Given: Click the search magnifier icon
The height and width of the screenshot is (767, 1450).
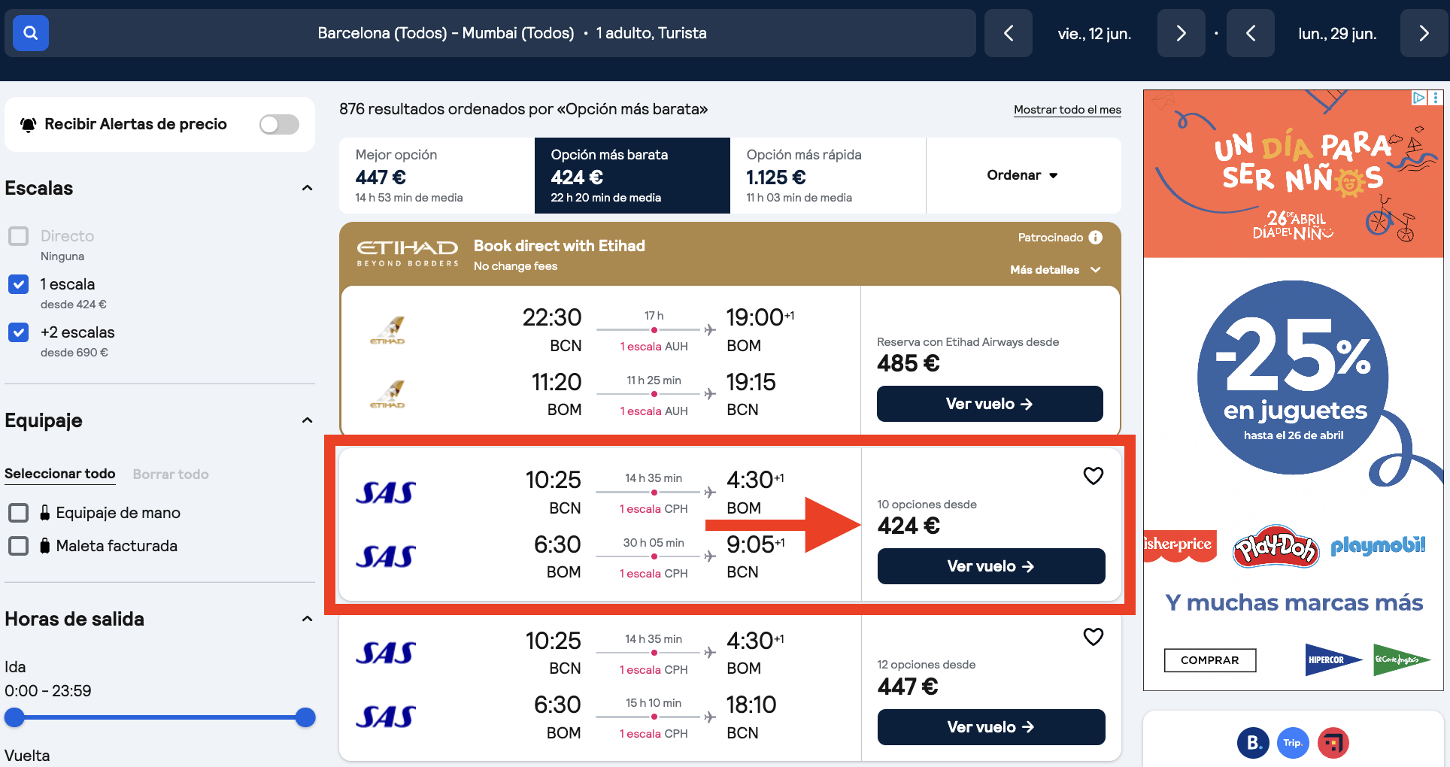Looking at the screenshot, I should coord(30,33).
